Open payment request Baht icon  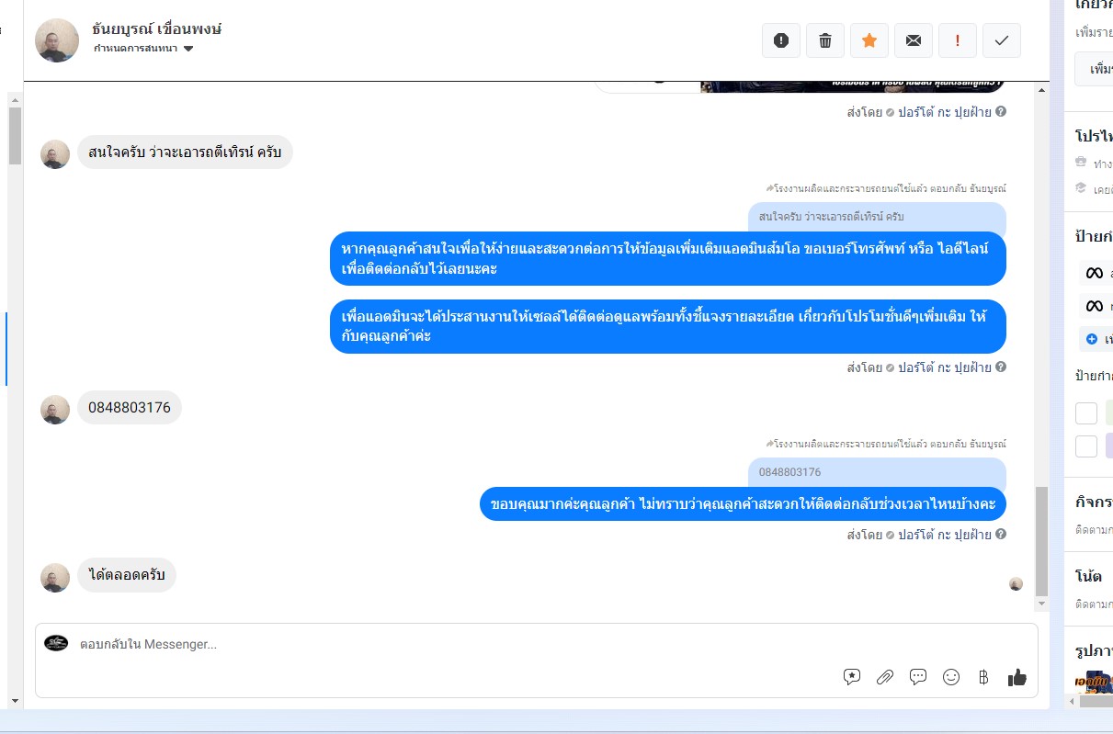click(983, 677)
